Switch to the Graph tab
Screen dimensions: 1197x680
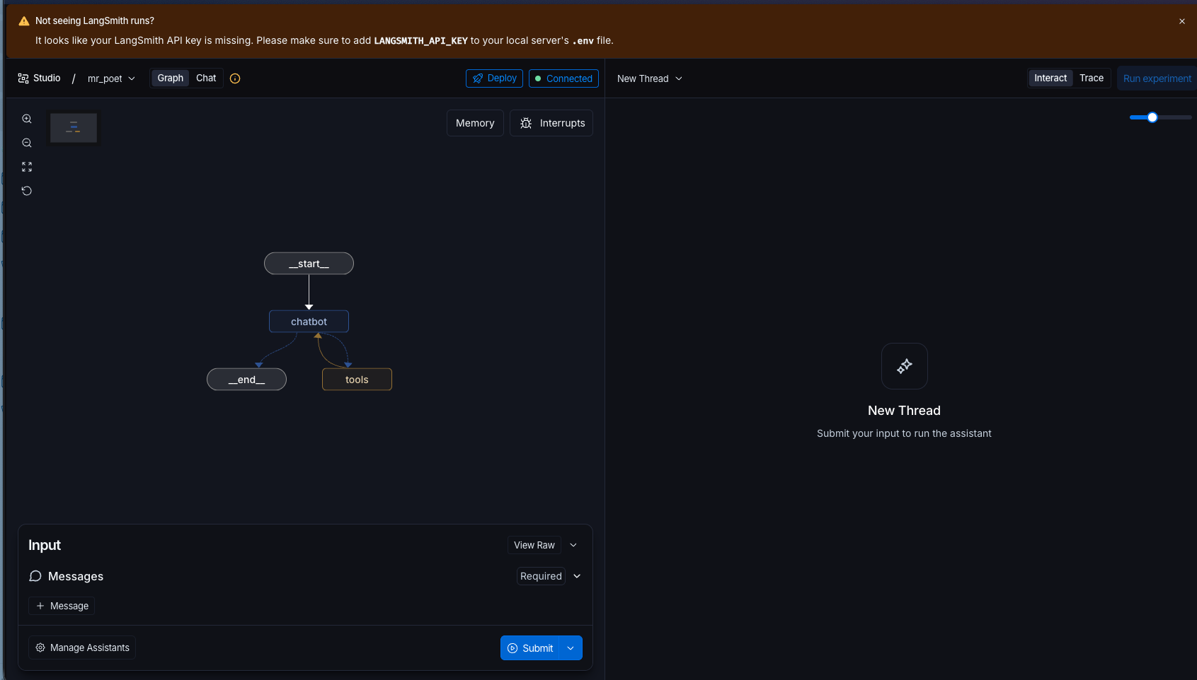coord(170,78)
